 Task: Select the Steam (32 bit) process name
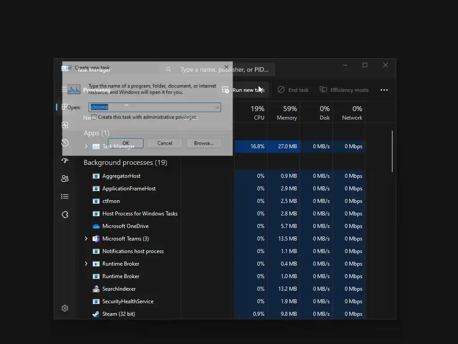coord(119,314)
